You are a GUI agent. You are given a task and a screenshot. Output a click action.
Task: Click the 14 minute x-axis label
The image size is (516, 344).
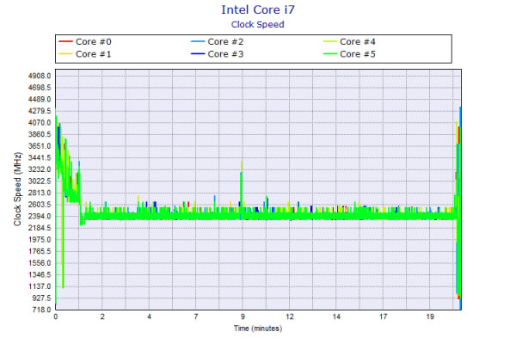coord(336,316)
